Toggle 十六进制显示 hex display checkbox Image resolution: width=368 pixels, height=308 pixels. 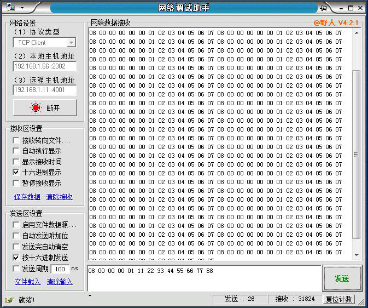point(16,173)
